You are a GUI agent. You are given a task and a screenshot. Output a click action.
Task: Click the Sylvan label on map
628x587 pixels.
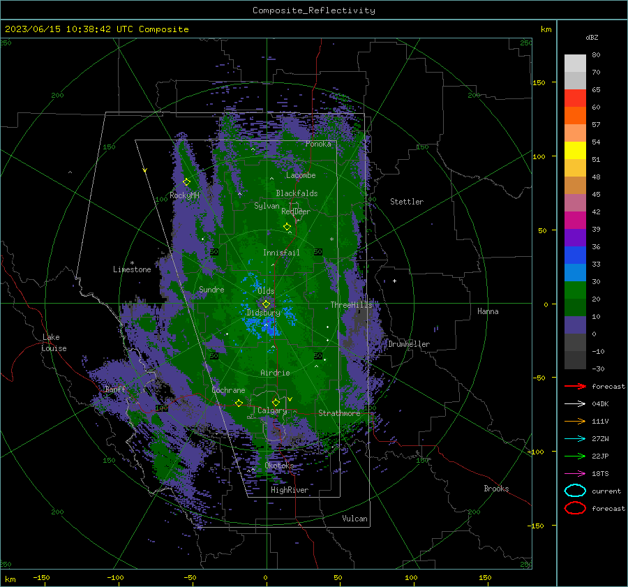pos(267,206)
